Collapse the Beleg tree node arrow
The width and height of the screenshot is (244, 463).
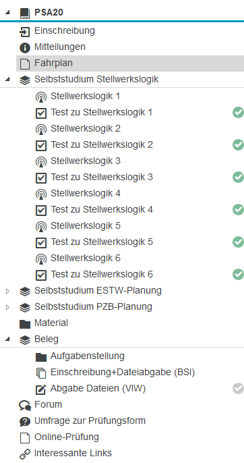[x=7, y=339]
